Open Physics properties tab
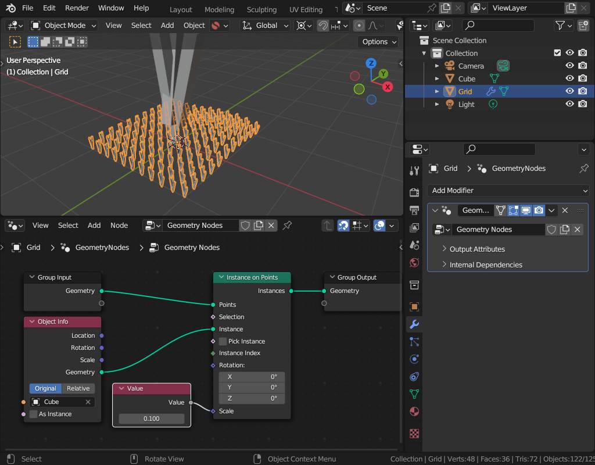Screen dimensions: 595x465 tap(414, 359)
